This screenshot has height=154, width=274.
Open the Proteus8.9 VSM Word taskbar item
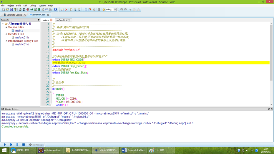[x=134, y=150]
